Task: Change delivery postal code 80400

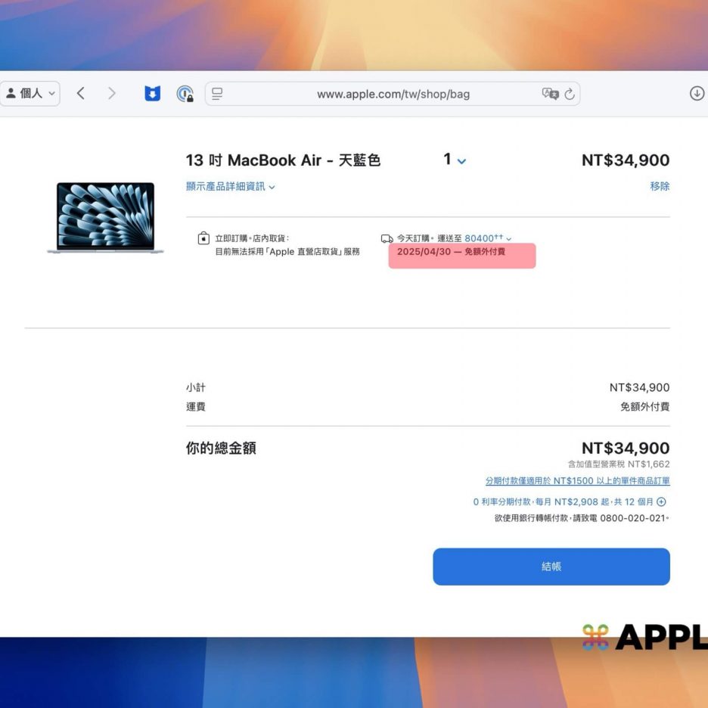Action: click(x=487, y=238)
